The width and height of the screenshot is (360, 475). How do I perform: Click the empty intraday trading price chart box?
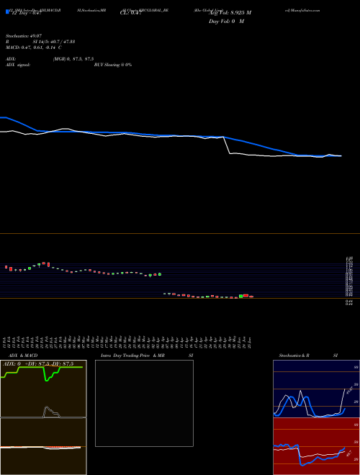tap(144, 403)
